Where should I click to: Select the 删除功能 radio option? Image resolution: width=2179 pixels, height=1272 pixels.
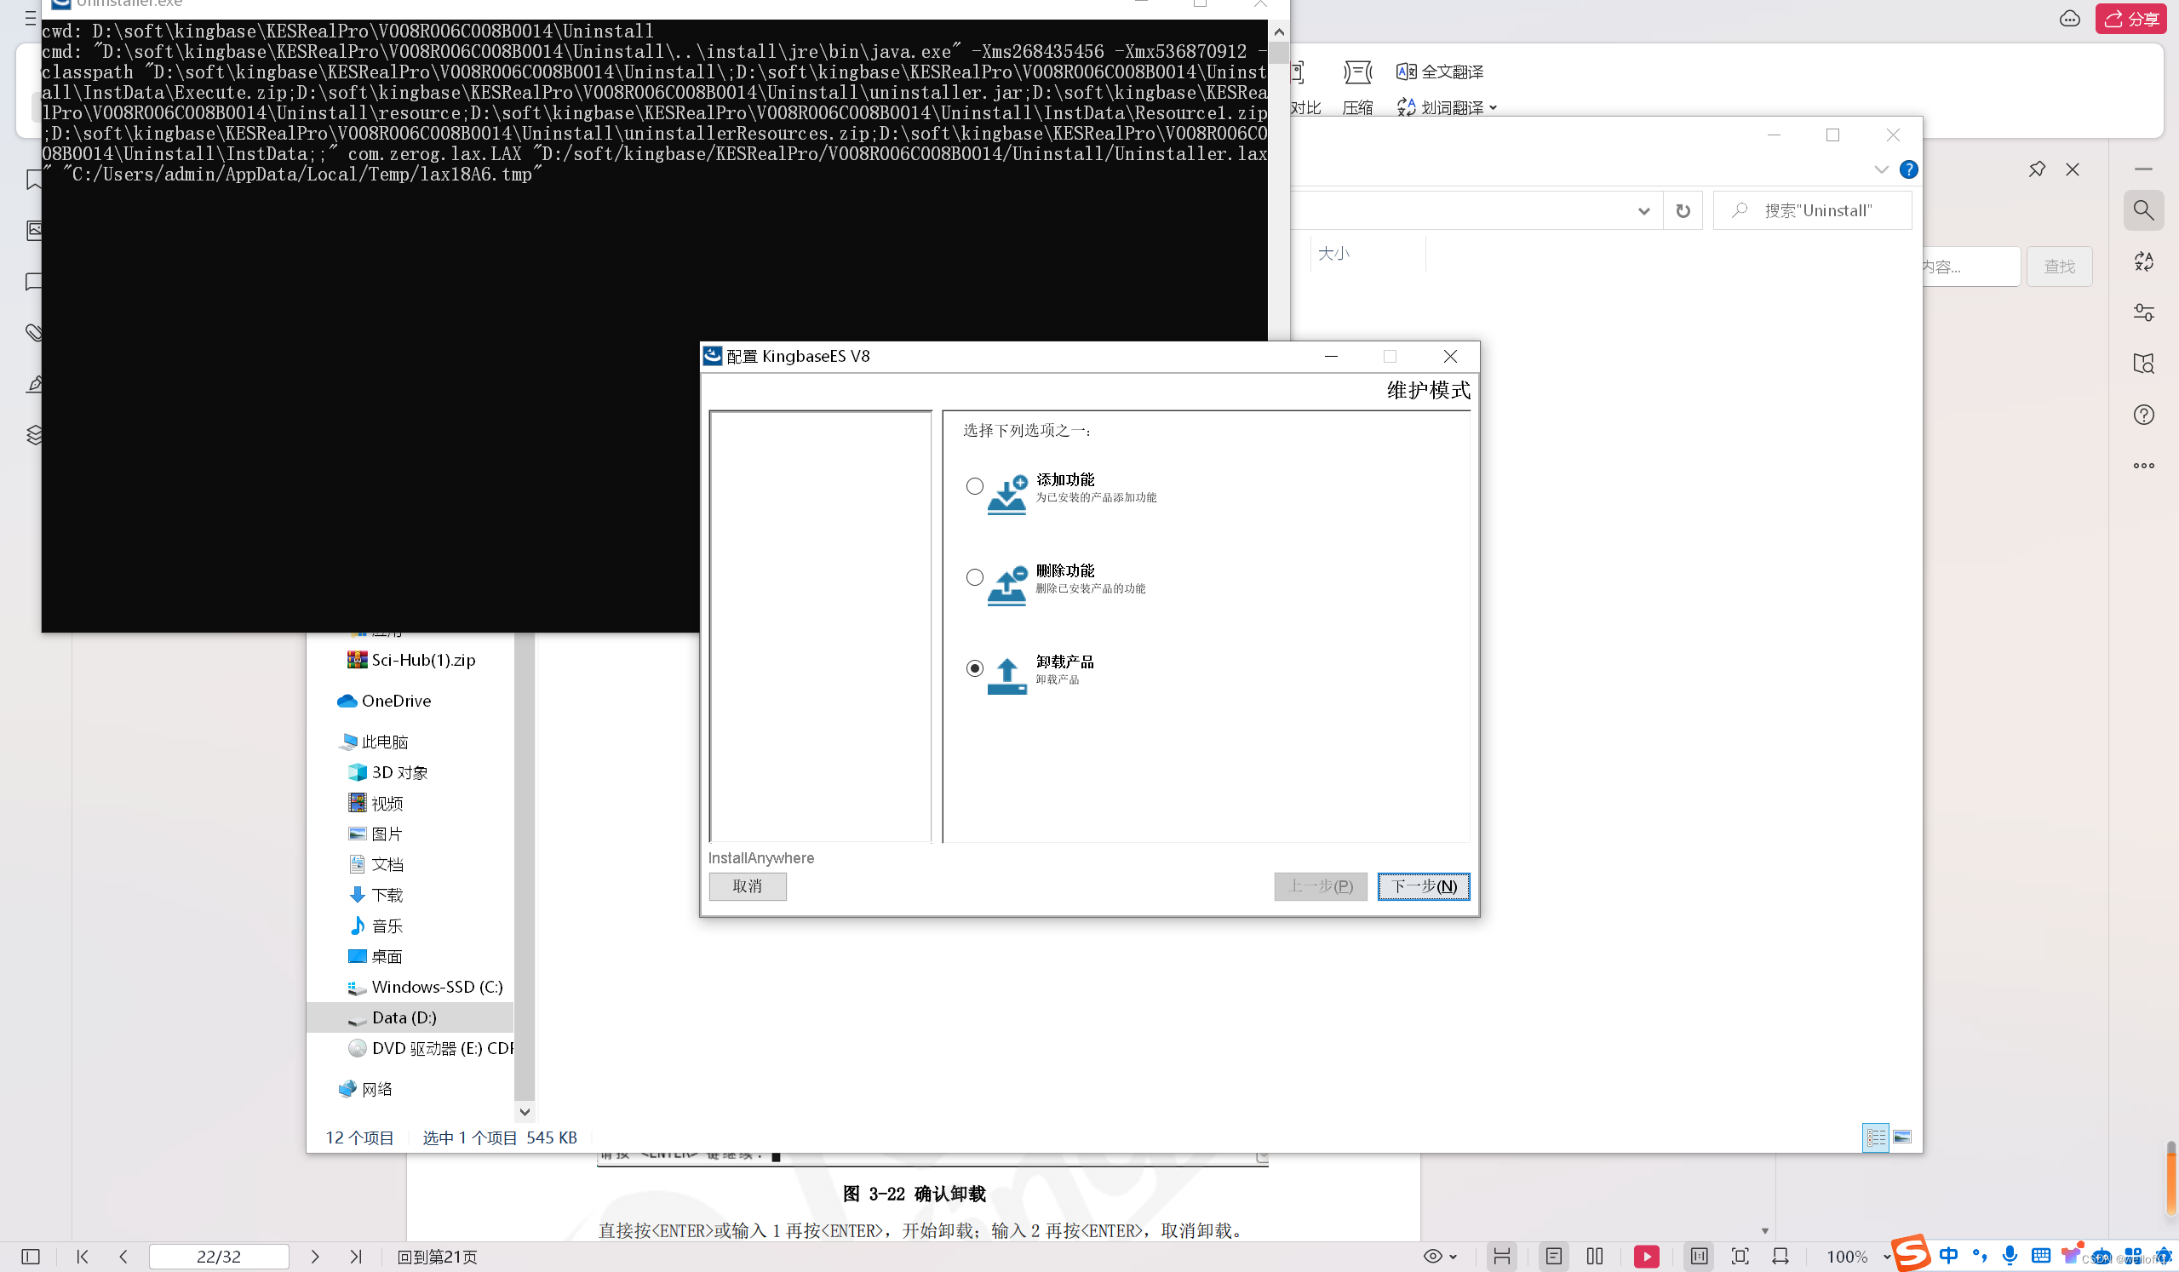[x=974, y=576]
